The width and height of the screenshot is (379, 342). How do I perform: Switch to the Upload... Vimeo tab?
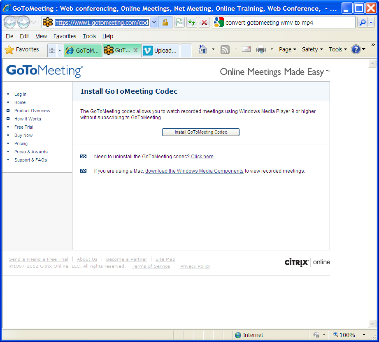coord(161,50)
